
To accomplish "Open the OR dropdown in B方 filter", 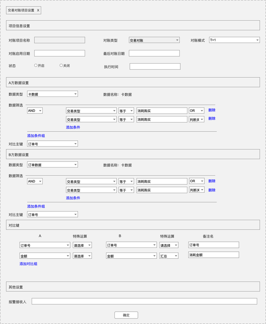I will 197,181.
